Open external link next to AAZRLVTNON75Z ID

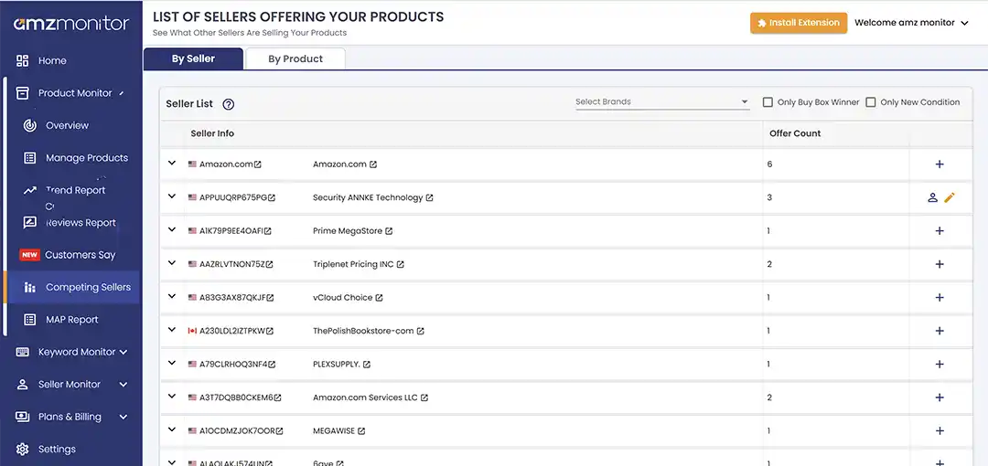270,264
